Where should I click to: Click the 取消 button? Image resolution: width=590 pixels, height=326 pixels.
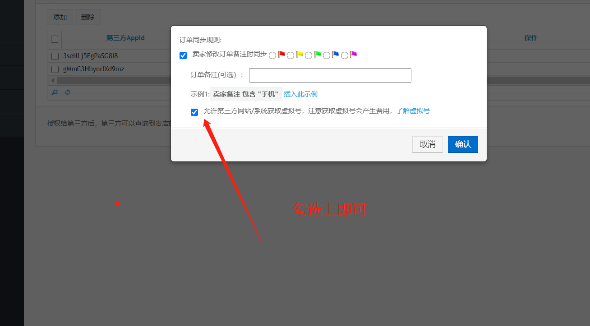pyautogui.click(x=428, y=144)
